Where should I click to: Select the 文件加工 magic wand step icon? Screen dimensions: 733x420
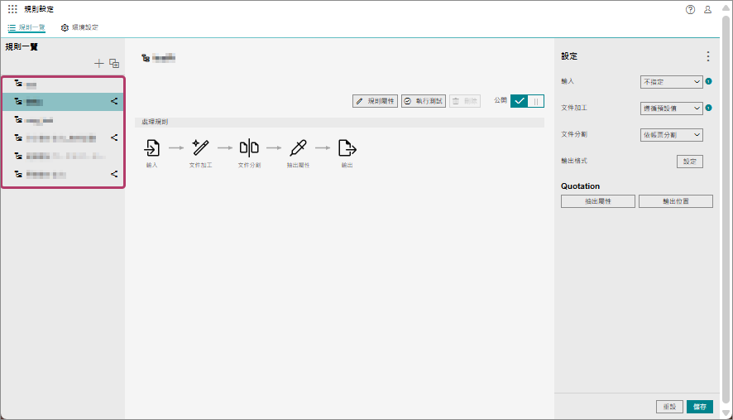(x=200, y=148)
